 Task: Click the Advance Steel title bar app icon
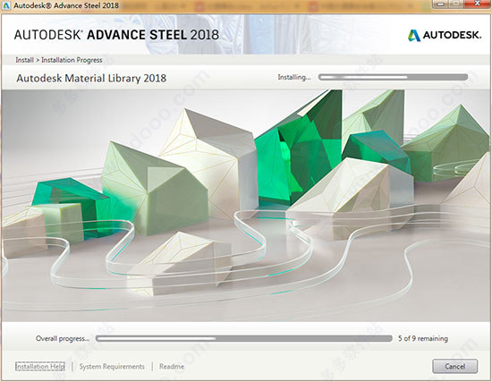6,5
